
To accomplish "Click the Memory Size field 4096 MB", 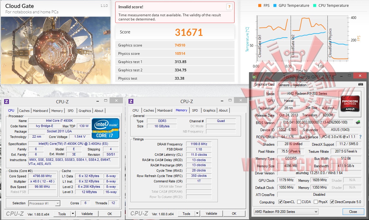I will point(290,166).
